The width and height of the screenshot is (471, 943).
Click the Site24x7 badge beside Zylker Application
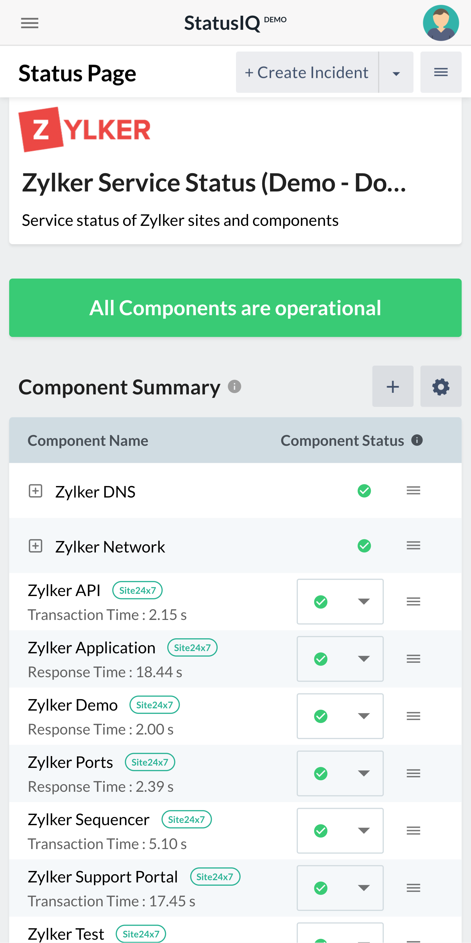pos(192,647)
